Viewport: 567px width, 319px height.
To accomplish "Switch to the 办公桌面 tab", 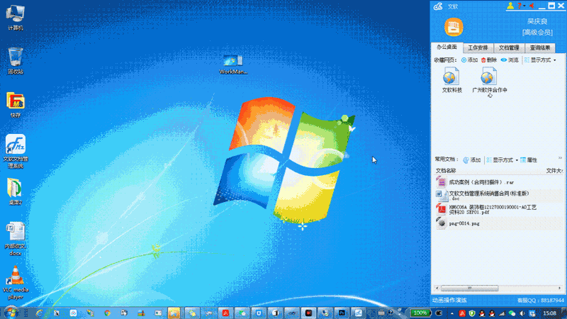I will tap(447, 47).
